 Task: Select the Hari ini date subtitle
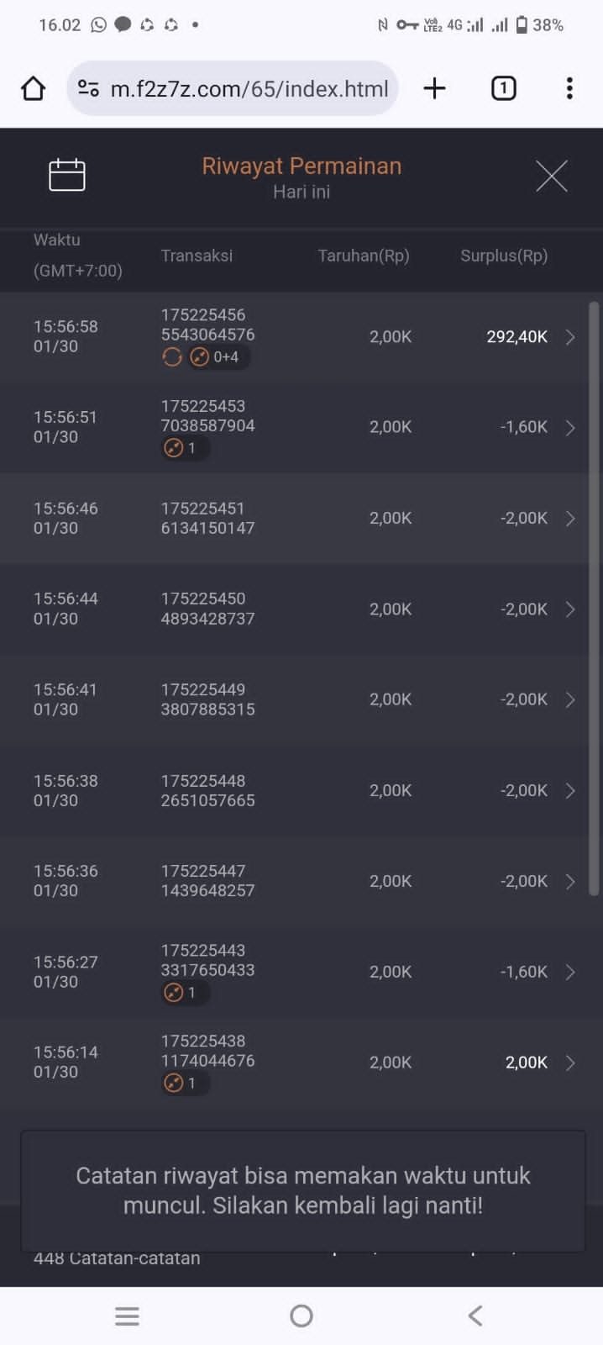(301, 192)
